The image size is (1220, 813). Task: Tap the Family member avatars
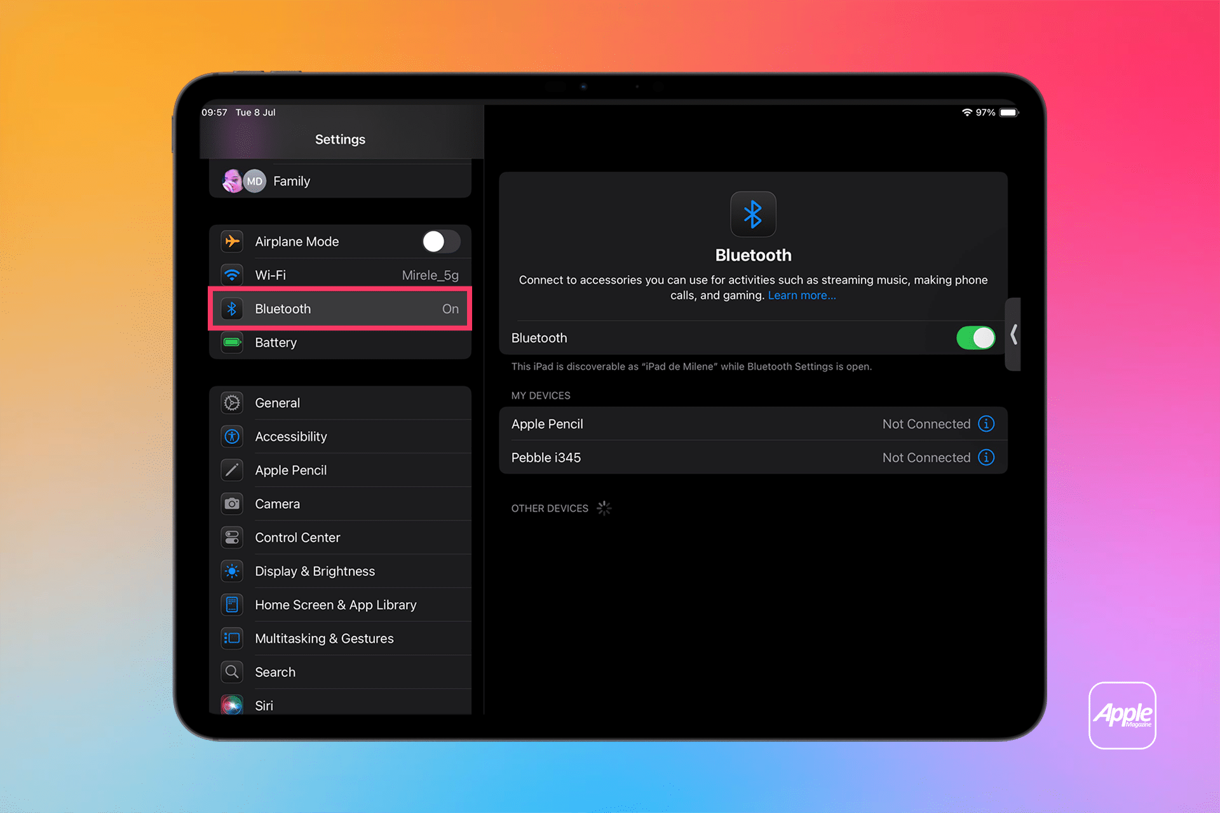[244, 181]
